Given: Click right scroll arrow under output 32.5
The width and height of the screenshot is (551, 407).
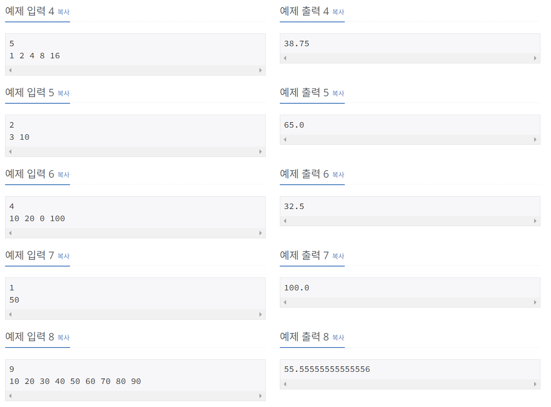Looking at the screenshot, I should [535, 221].
